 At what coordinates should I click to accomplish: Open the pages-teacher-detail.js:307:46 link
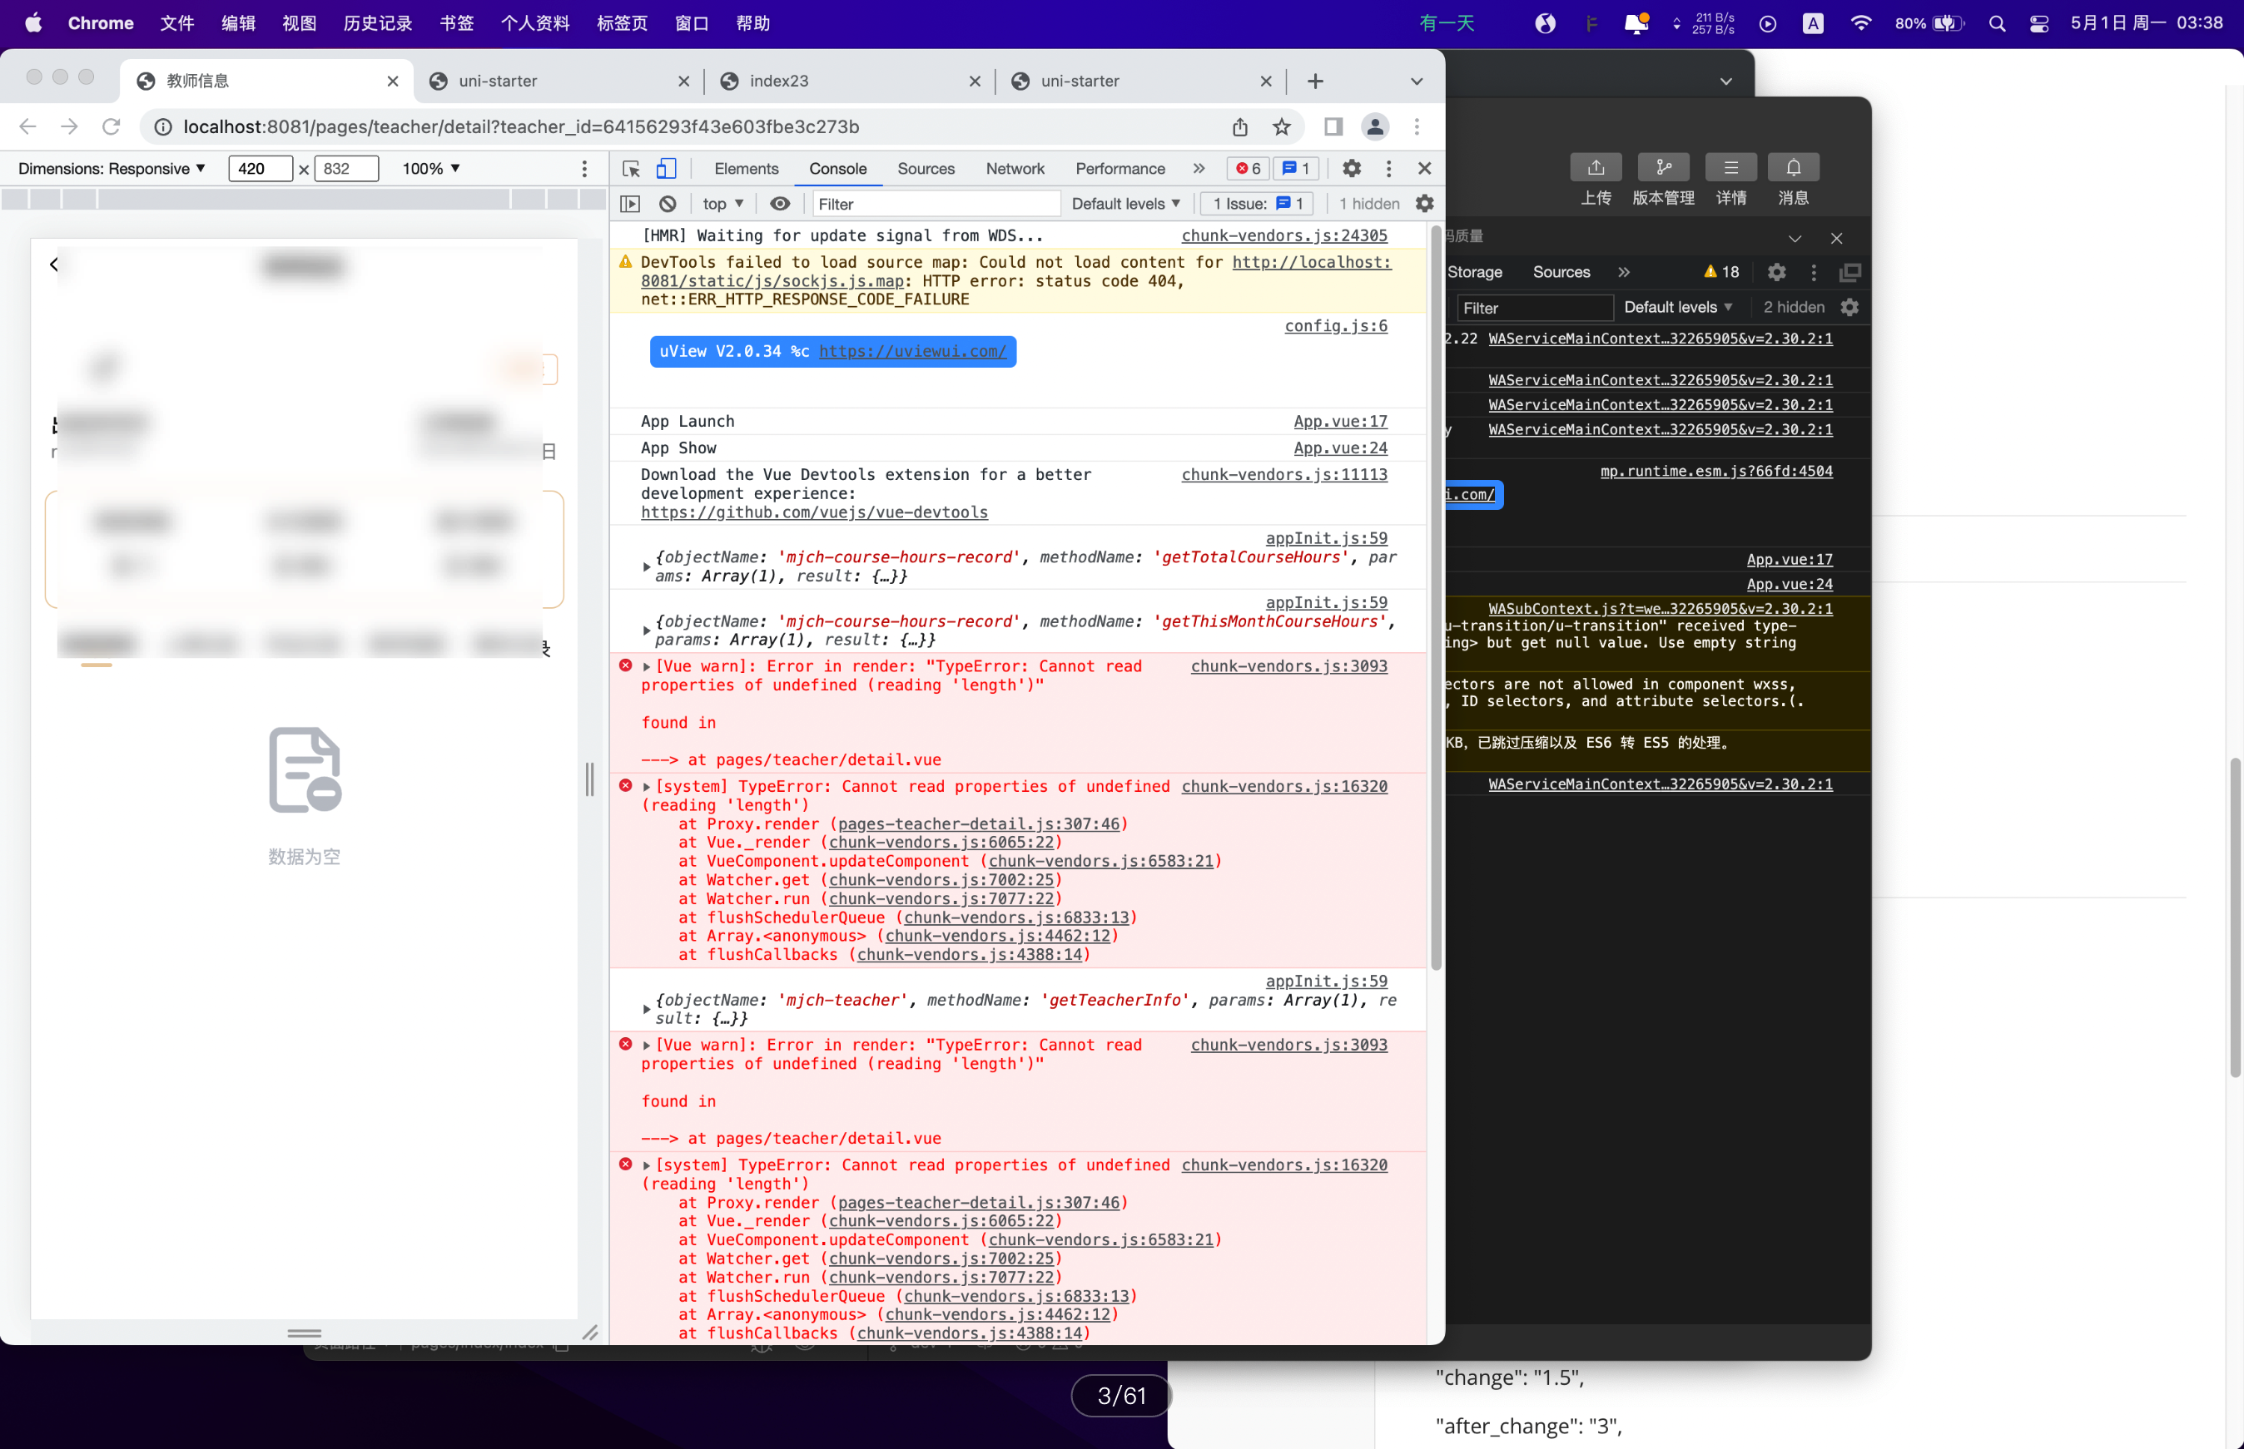pyautogui.click(x=978, y=823)
